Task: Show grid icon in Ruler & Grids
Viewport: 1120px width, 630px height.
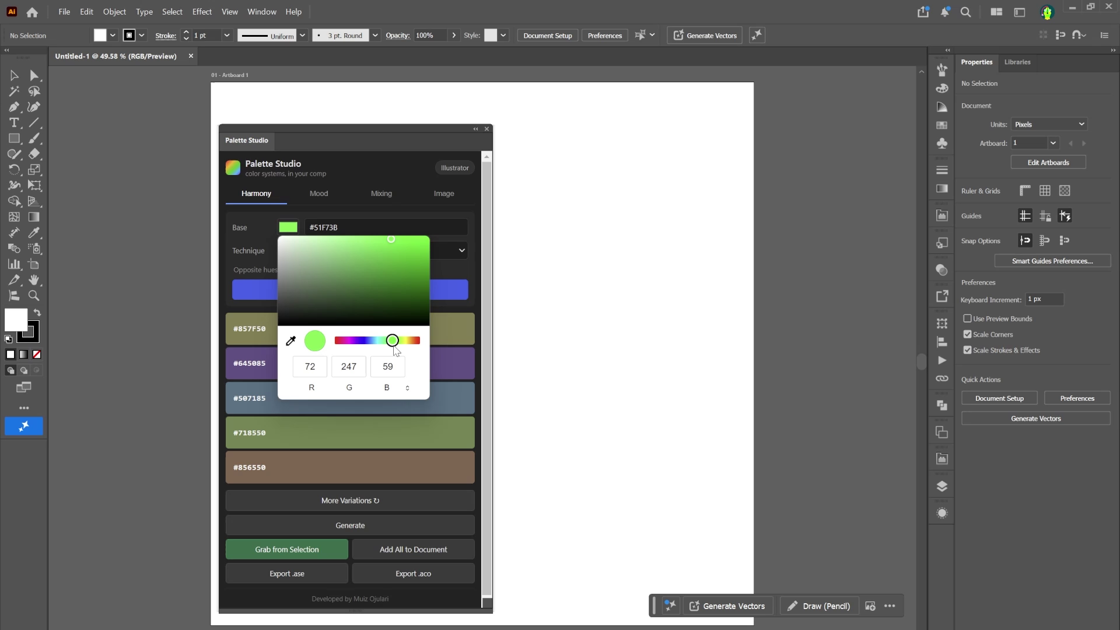Action: pos(1045,191)
